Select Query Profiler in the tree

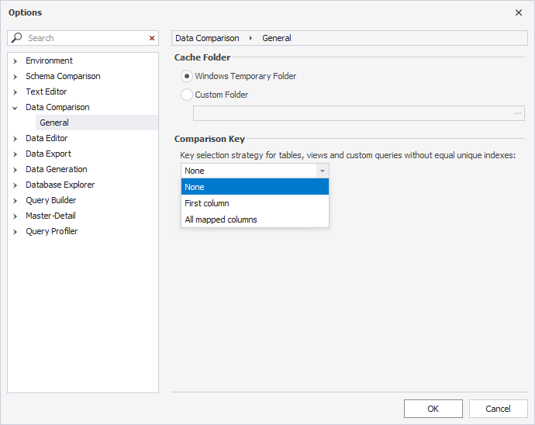click(x=51, y=231)
